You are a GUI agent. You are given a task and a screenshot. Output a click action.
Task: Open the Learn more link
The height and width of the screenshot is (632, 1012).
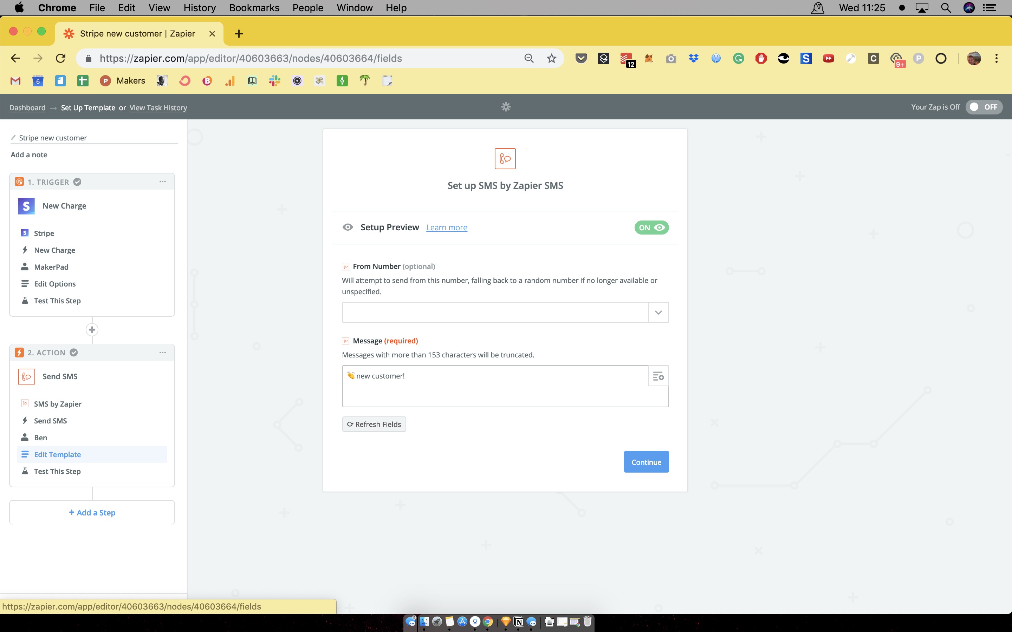(x=447, y=228)
